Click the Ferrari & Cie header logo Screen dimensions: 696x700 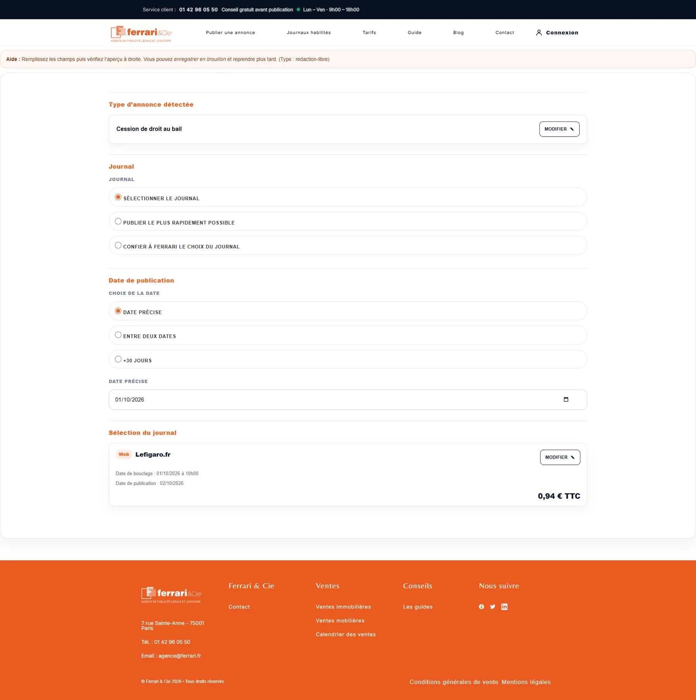141,34
